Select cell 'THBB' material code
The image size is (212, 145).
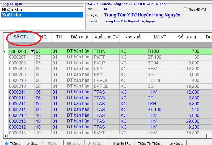click(x=160, y=51)
